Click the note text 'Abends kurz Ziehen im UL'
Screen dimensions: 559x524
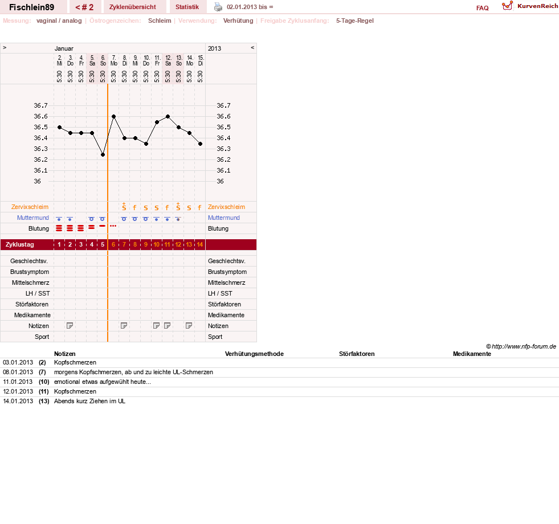pos(89,401)
